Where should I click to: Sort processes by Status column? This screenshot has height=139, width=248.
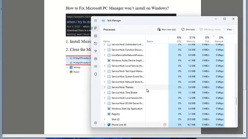(150, 41)
